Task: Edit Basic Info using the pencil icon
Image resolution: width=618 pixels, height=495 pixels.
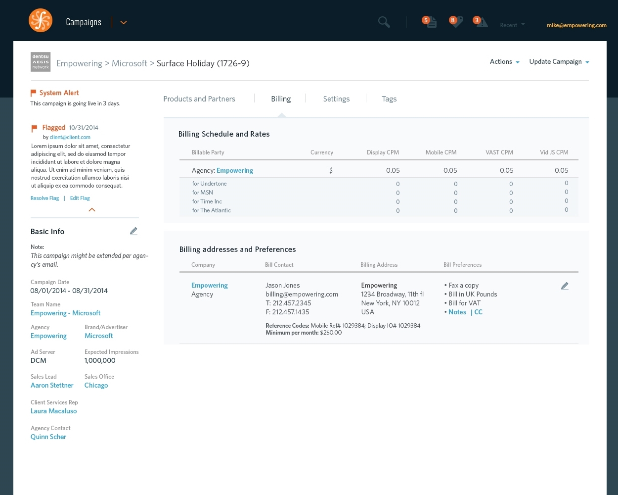Action: tap(133, 231)
